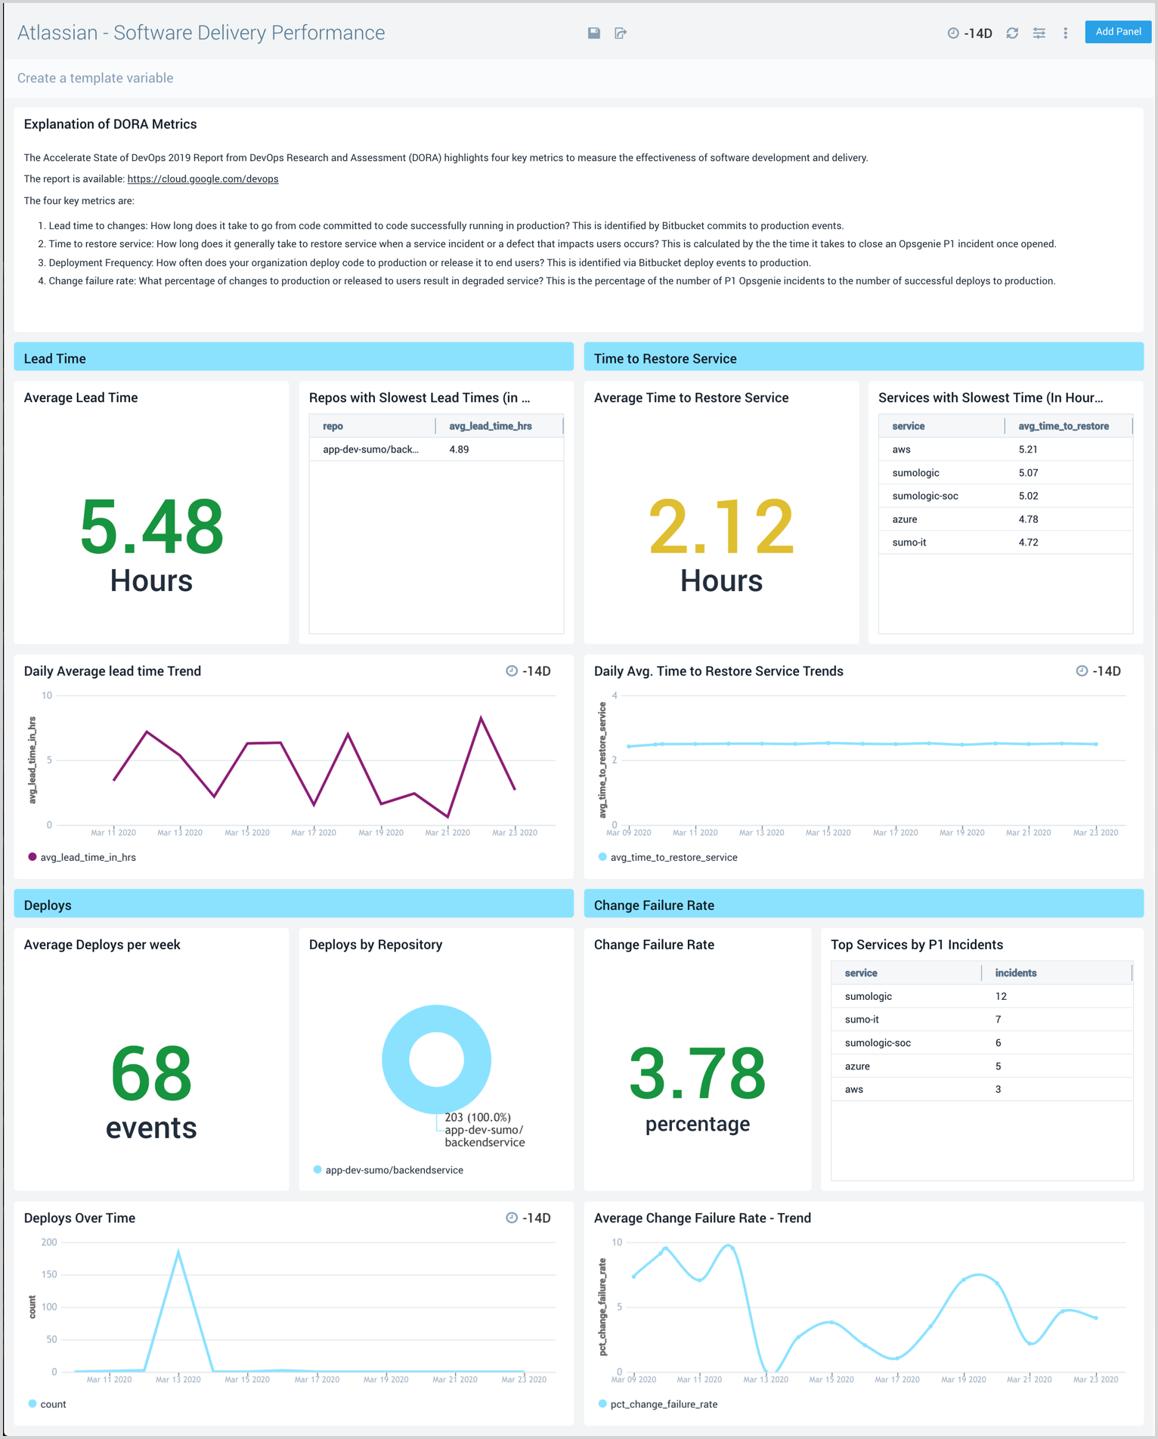Click the -14D clock on Deploys Over Time

528,1218
